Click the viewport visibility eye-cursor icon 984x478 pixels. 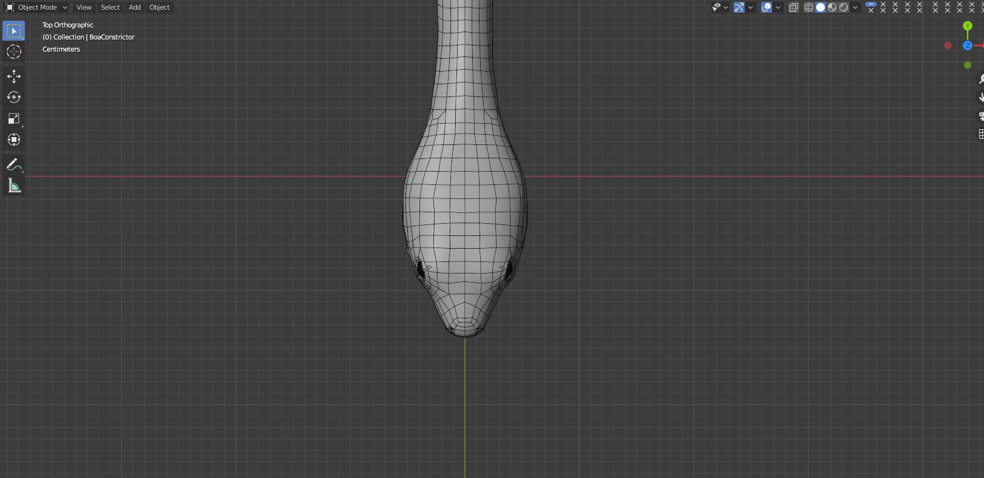pos(717,7)
